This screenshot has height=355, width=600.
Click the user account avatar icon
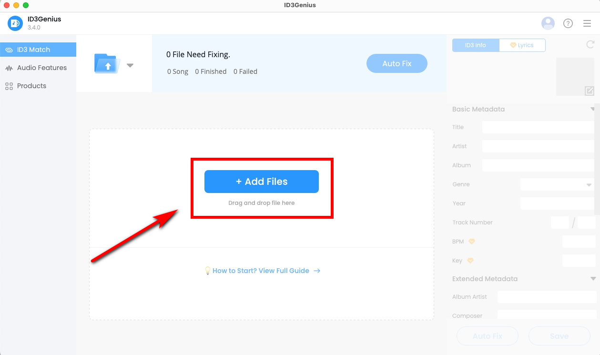[548, 23]
